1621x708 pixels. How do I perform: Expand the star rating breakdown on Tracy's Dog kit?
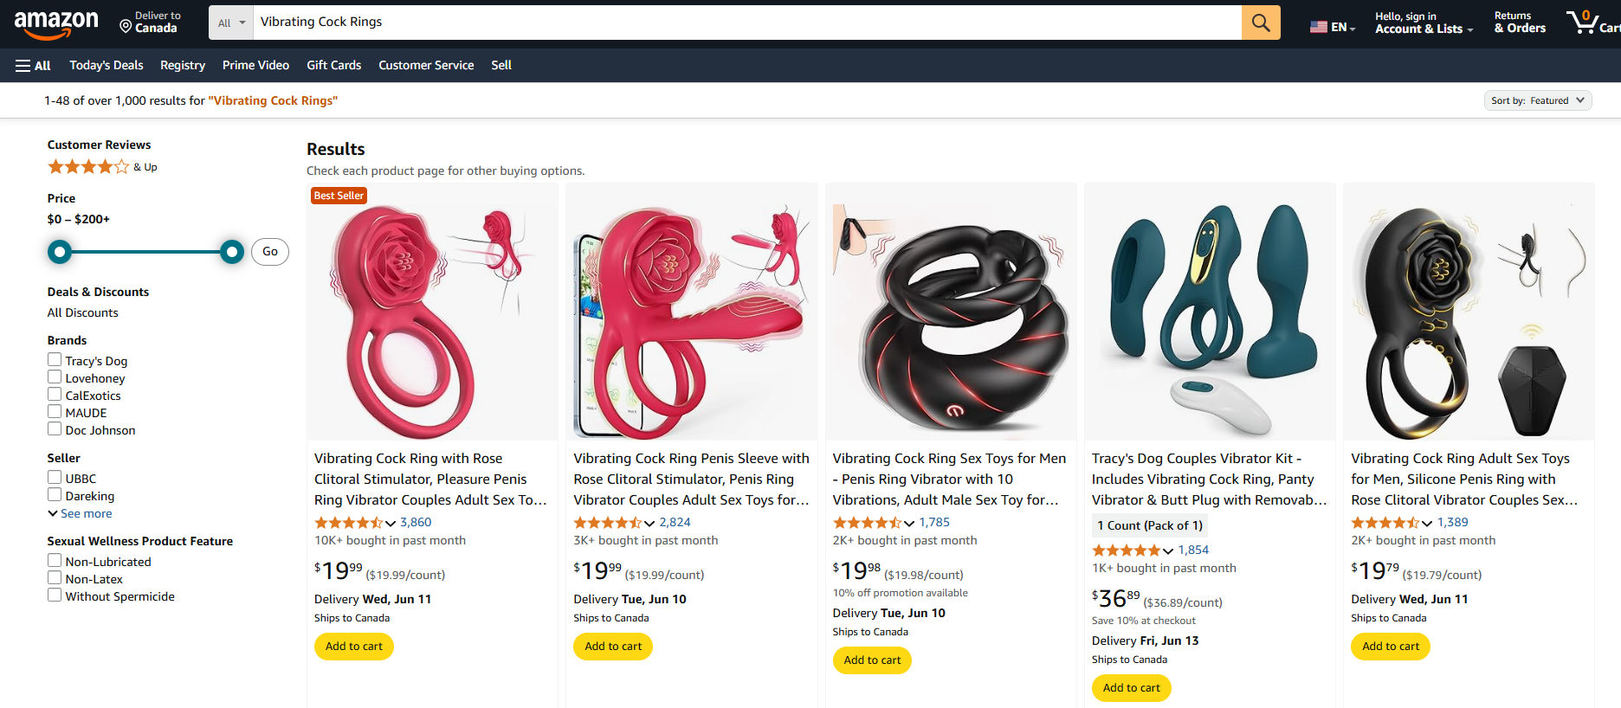pyautogui.click(x=1168, y=550)
